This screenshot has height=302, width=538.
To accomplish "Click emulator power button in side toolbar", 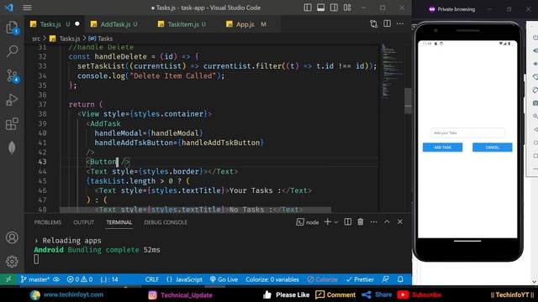I will point(535,37).
